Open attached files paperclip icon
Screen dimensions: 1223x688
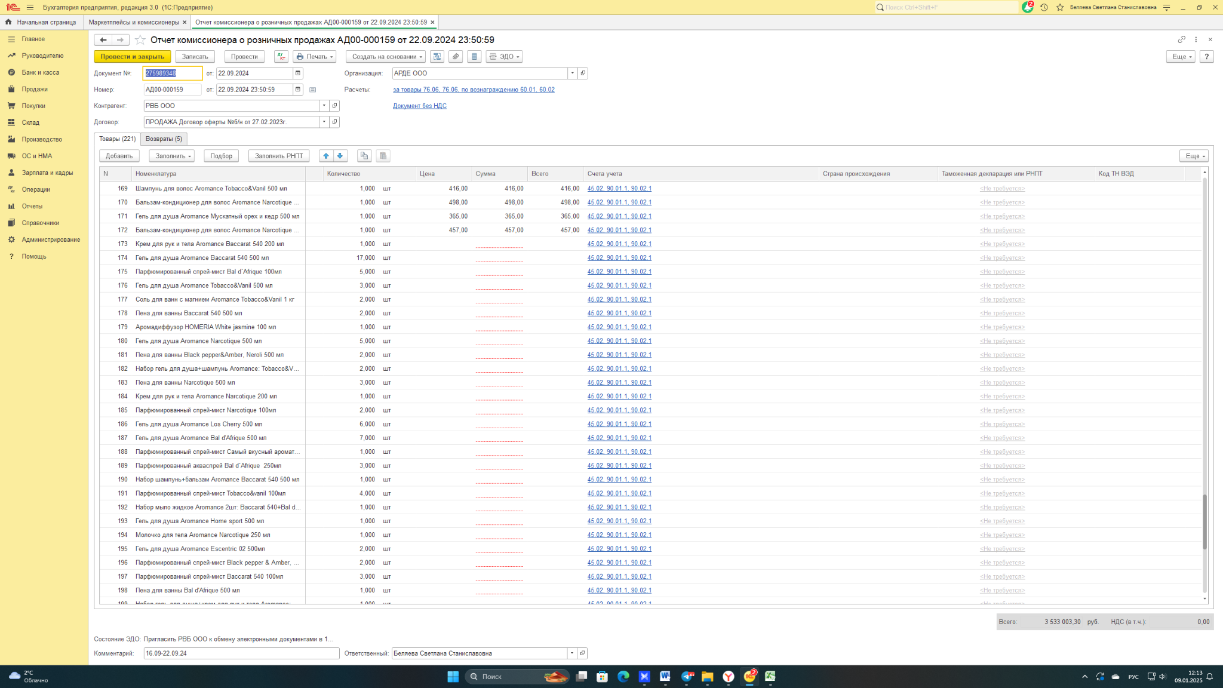[456, 57]
